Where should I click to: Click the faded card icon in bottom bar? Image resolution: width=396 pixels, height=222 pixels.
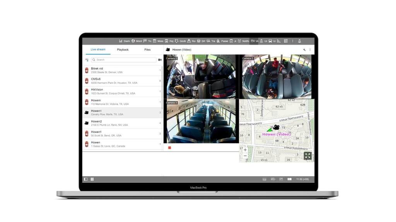pyautogui.click(x=265, y=179)
